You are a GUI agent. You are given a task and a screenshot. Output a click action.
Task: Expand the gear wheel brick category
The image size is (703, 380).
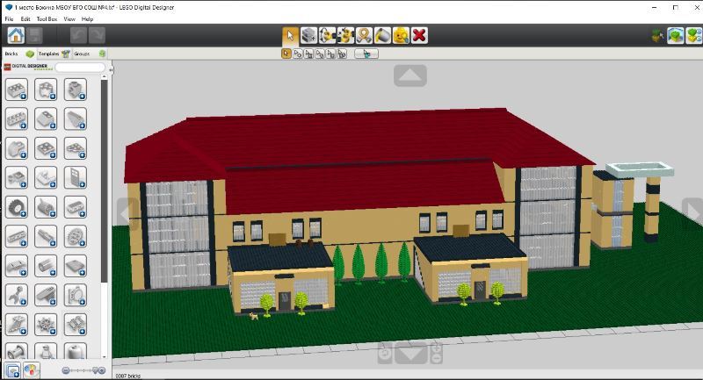[17, 207]
